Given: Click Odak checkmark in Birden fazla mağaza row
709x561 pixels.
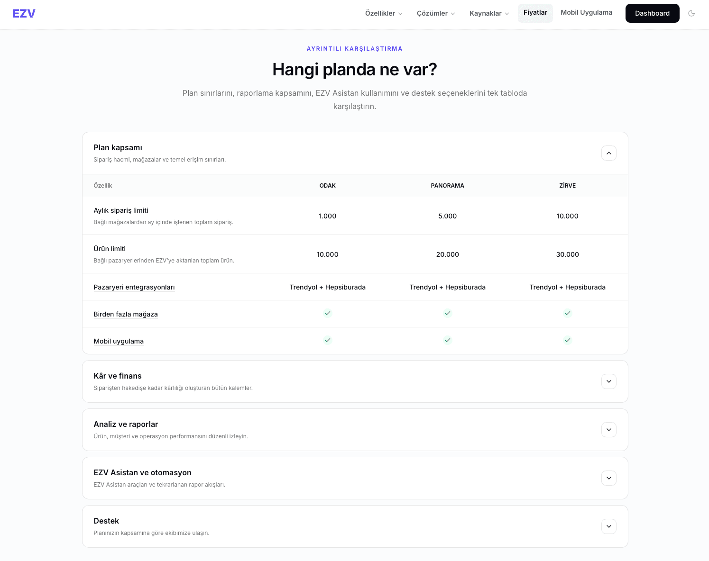Looking at the screenshot, I should tap(328, 313).
